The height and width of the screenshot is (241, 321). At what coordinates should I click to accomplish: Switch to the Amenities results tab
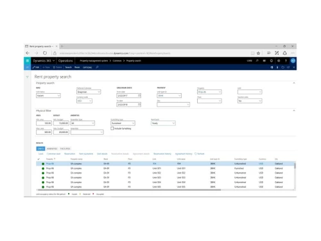point(52,148)
